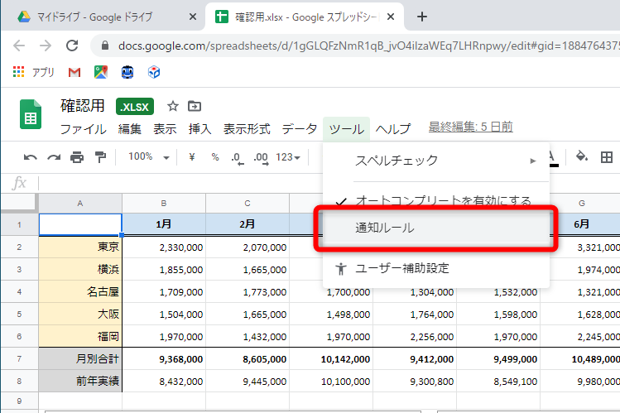The height and width of the screenshot is (413, 620).
Task: Click the 最終編集: 5 日前 link
Action: click(x=470, y=127)
